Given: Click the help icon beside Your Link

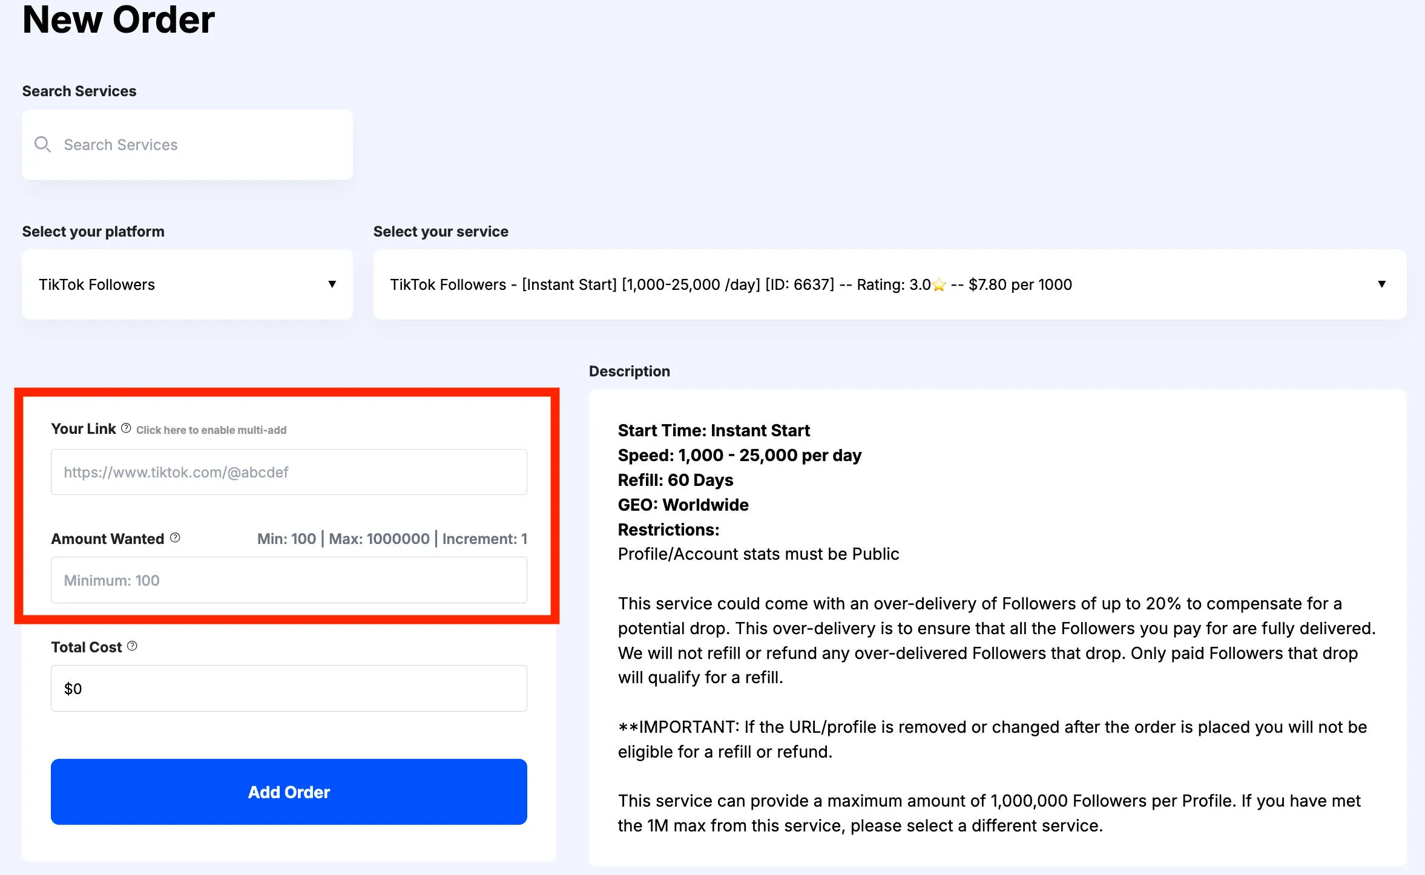Looking at the screenshot, I should (x=126, y=428).
